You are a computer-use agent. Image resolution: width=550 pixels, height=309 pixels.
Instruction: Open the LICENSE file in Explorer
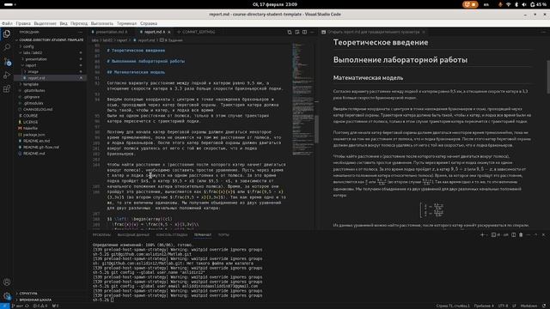(50, 122)
